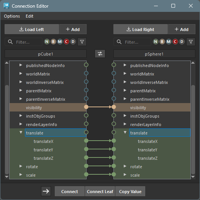Select left visibility attribute row

click(48, 107)
